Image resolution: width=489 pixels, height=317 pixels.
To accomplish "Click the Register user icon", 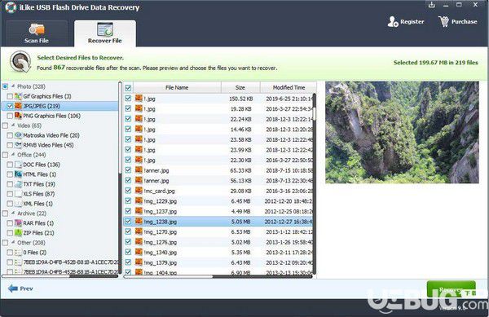I will (x=393, y=21).
